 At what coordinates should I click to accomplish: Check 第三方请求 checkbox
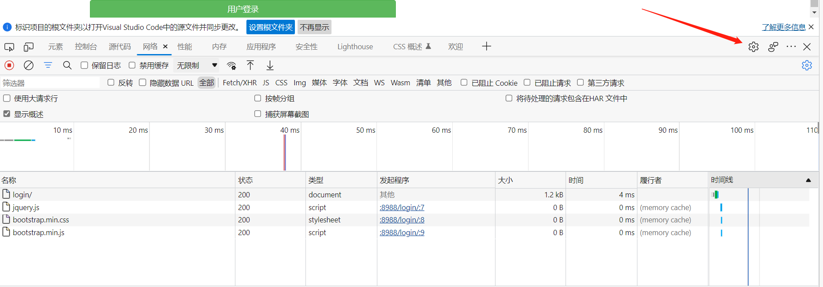[x=580, y=82]
